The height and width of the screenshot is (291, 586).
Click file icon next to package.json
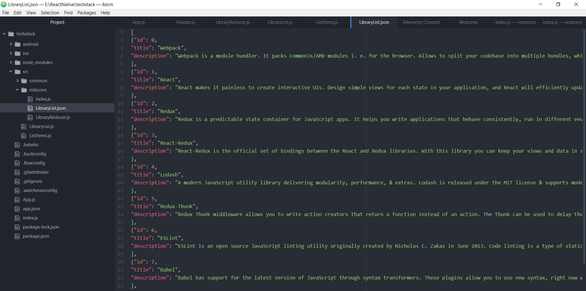[17, 236]
